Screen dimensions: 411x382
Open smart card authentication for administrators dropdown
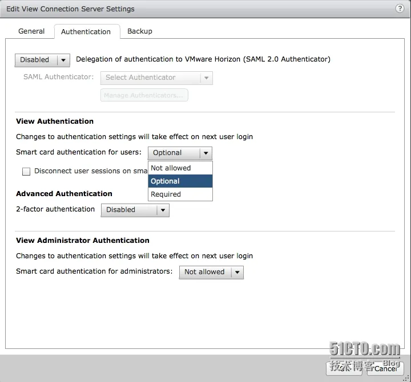point(211,273)
